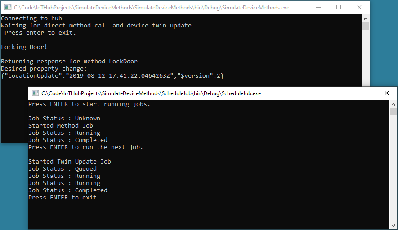Click the 'Started Twin Update Job' line
This screenshot has height=230, width=398.
pyautogui.click(x=70, y=162)
